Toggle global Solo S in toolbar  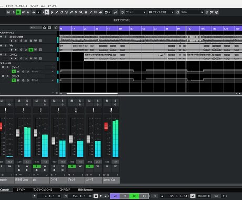13,12
